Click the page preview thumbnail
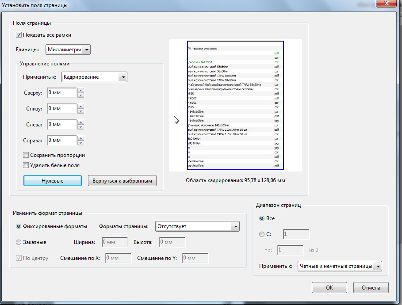 pos(235,105)
